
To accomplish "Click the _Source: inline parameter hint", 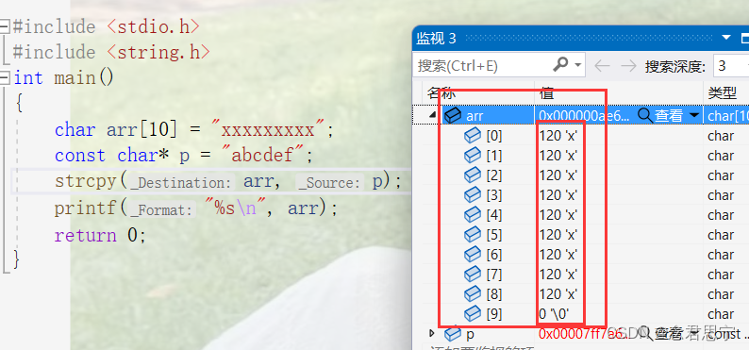I will pyautogui.click(x=330, y=183).
